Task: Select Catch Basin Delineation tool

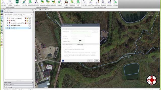Action: click(x=36, y=3)
